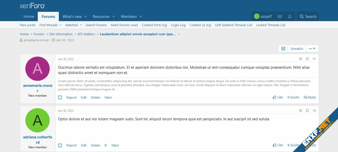Share post #1 via share icon

tap(300, 59)
